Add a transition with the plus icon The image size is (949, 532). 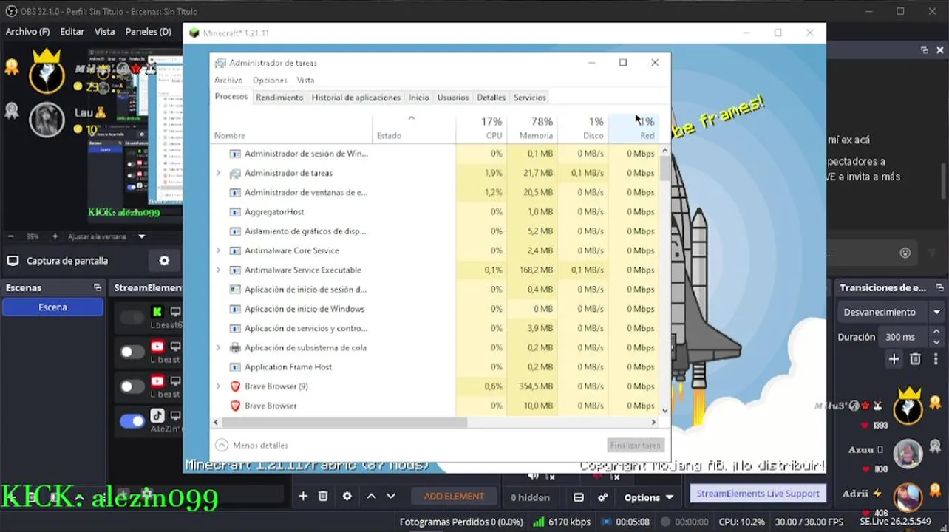[894, 359]
